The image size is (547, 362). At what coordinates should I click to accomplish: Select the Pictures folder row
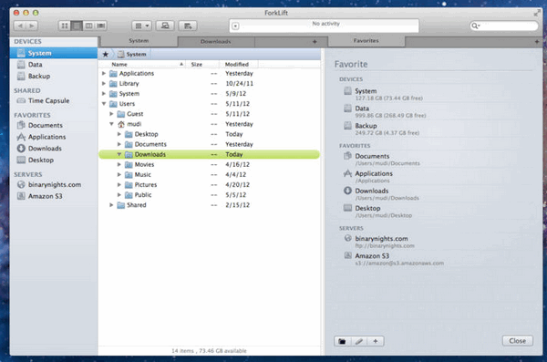209,185
